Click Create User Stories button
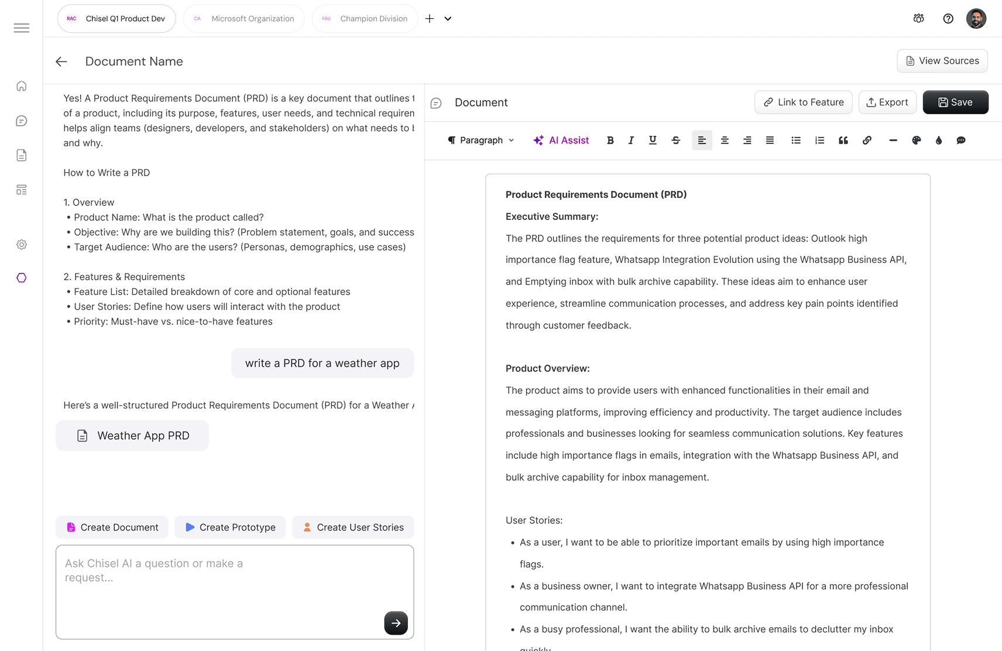 pyautogui.click(x=353, y=527)
